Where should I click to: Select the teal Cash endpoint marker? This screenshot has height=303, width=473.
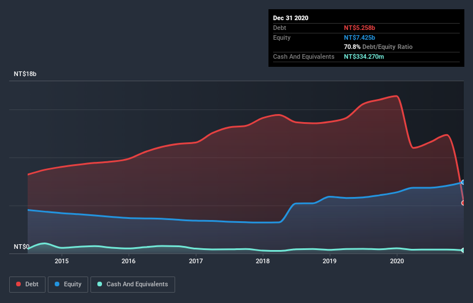(463, 250)
